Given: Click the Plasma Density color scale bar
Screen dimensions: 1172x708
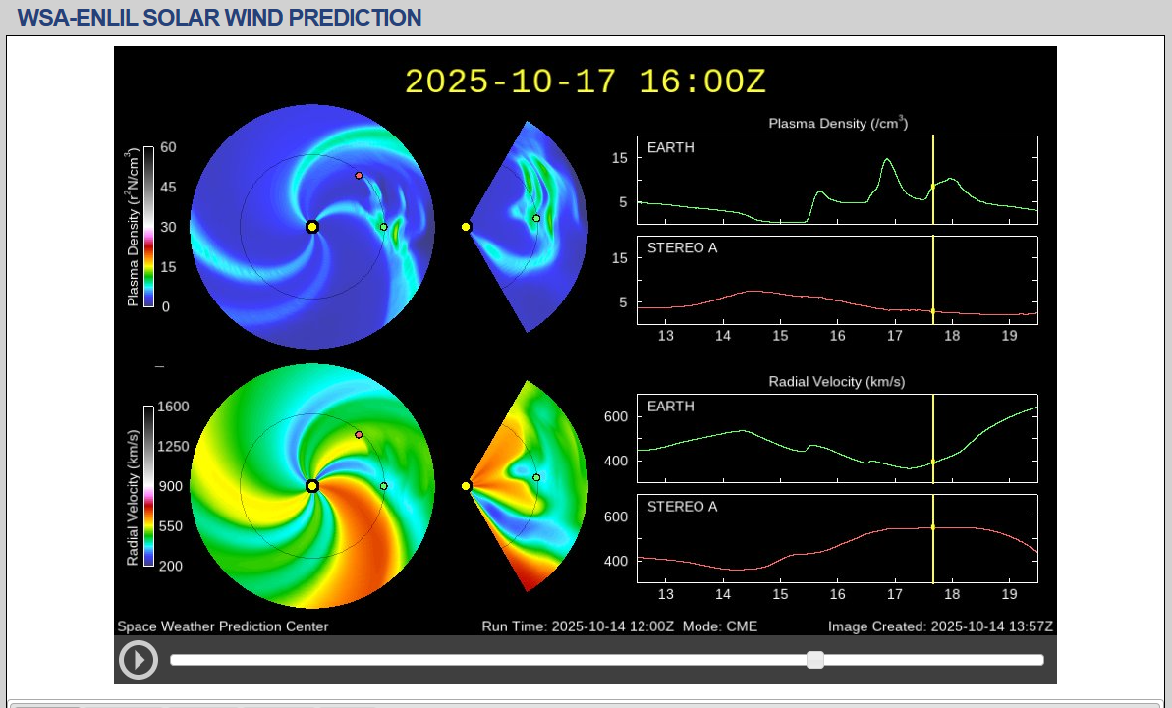Looking at the screenshot, I should coord(148,227).
